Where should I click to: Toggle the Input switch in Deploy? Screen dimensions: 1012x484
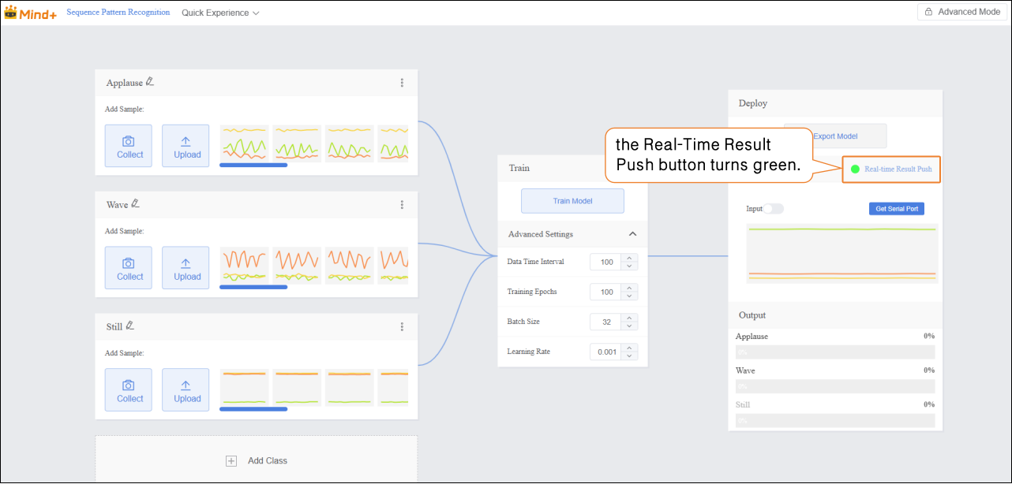tap(773, 209)
